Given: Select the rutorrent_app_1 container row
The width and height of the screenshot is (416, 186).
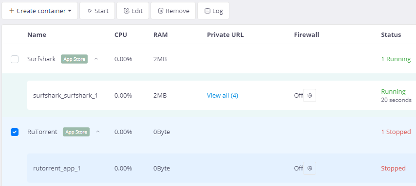Looking at the screenshot, I should 222,168.
